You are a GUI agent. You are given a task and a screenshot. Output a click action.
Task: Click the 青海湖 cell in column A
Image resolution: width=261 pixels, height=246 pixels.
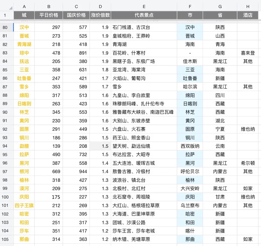pyautogui.click(x=24, y=44)
